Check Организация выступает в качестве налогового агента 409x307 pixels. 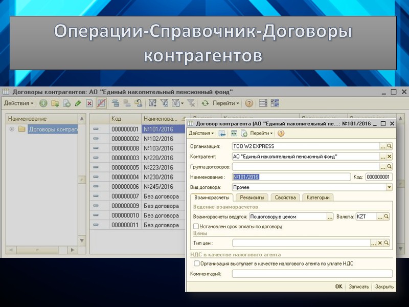pos(197,264)
